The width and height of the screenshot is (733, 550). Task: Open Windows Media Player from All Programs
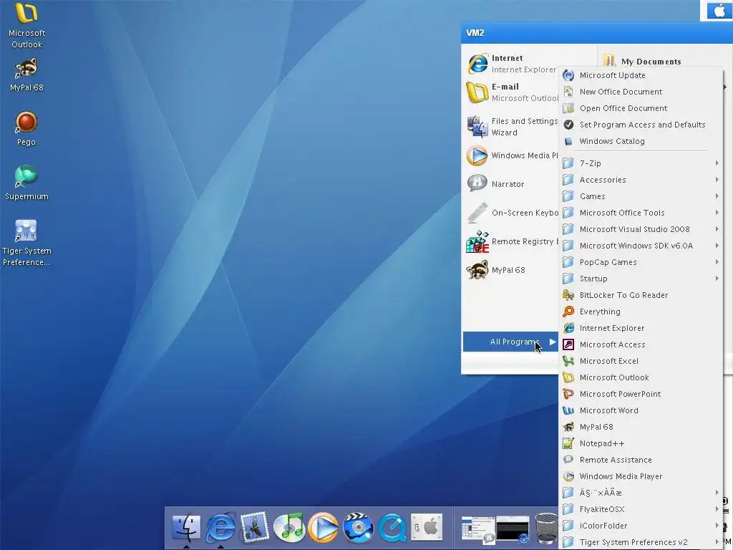(641, 476)
